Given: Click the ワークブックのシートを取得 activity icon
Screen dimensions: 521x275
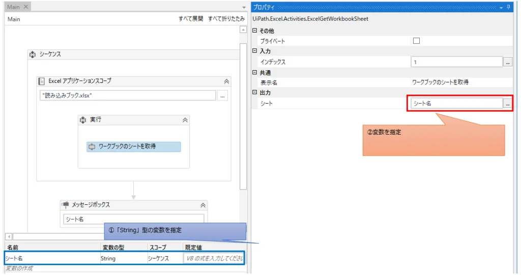Looking at the screenshot, I should 92,146.
